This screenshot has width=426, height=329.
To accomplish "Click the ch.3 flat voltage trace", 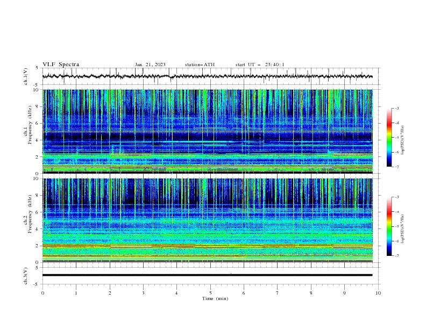I will (207, 275).
